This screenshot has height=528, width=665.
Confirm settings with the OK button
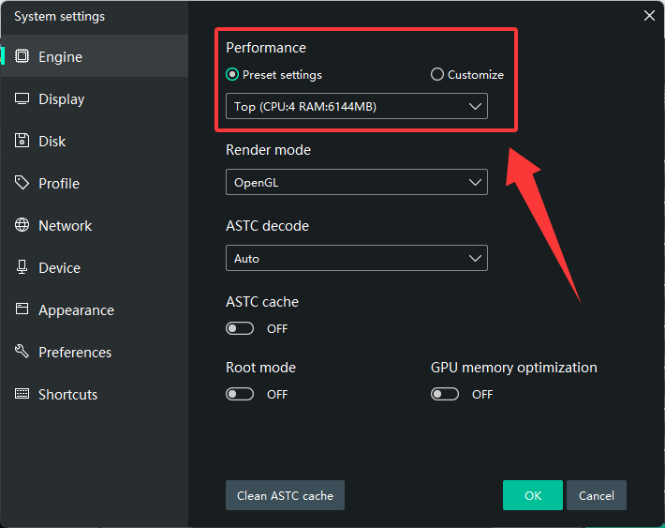532,495
